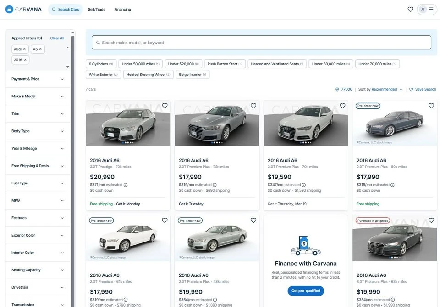The width and height of the screenshot is (440, 307).
Task: Click Pre-order now badge on 61k miles car
Action: [x=101, y=221]
